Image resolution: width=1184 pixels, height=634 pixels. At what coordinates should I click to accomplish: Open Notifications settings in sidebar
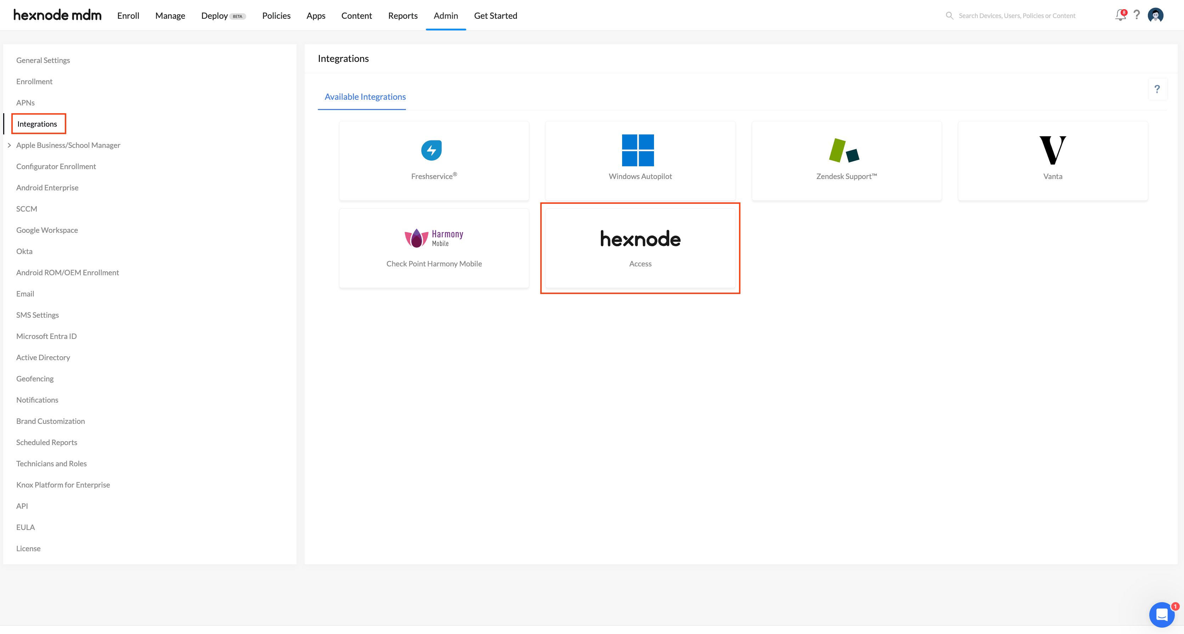click(37, 400)
